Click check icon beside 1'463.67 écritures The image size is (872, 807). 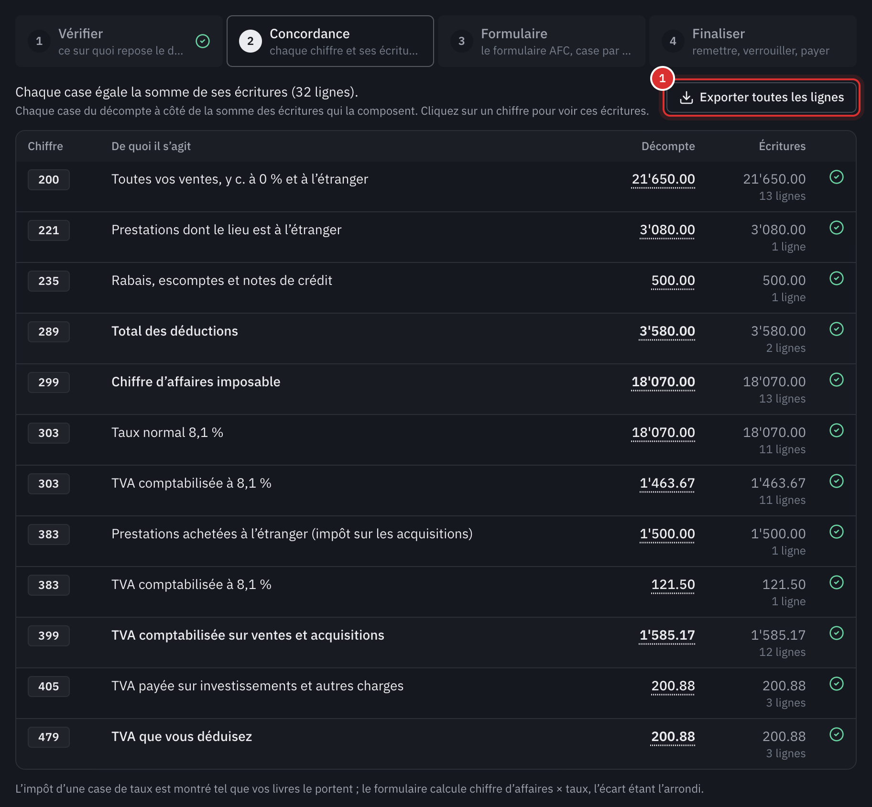click(x=837, y=481)
